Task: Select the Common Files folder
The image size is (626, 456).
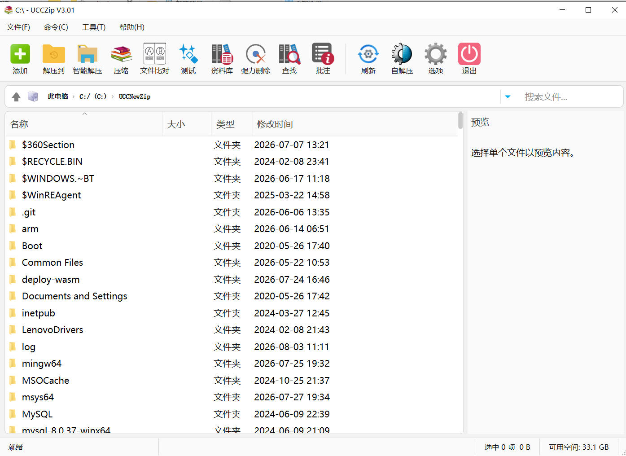Action: [x=232, y=263]
